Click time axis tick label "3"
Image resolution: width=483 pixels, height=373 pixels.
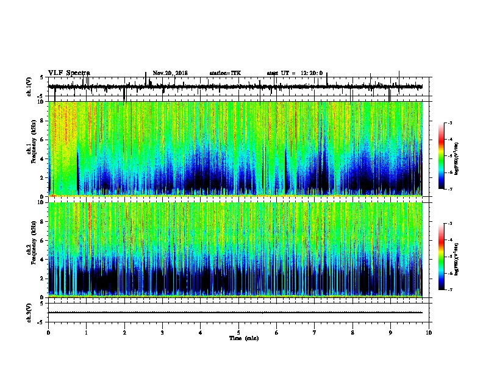tap(162, 333)
